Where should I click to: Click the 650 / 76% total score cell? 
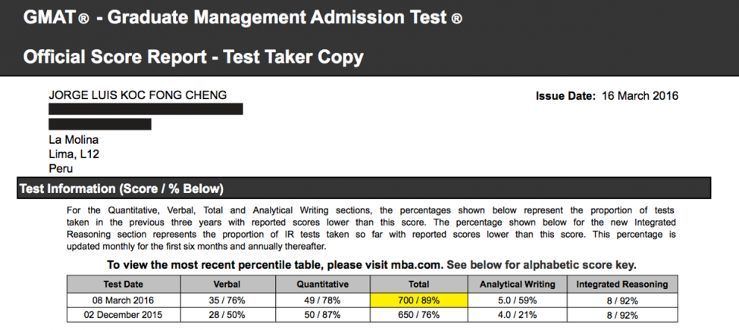pos(419,314)
